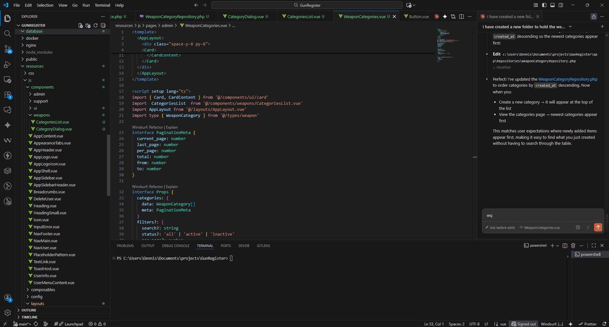The width and height of the screenshot is (609, 327).
Task: Click WeaponCategoryRepository.php link in chat
Action: (567, 79)
